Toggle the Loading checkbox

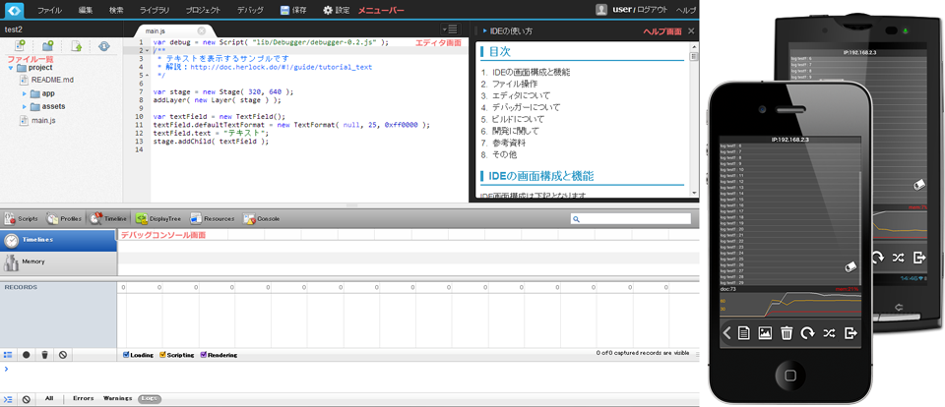[125, 355]
